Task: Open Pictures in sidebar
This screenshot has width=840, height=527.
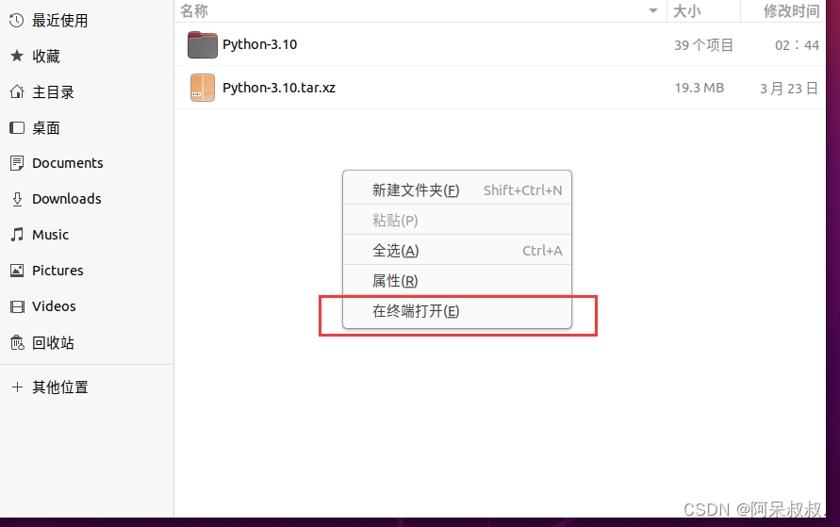Action: click(x=58, y=271)
